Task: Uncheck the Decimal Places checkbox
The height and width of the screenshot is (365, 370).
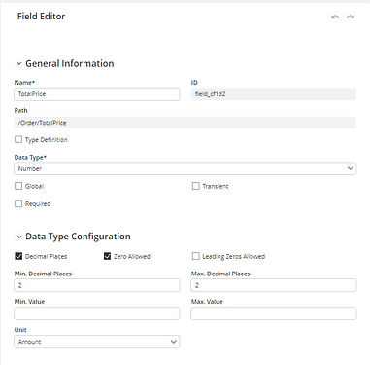Action: tap(18, 256)
